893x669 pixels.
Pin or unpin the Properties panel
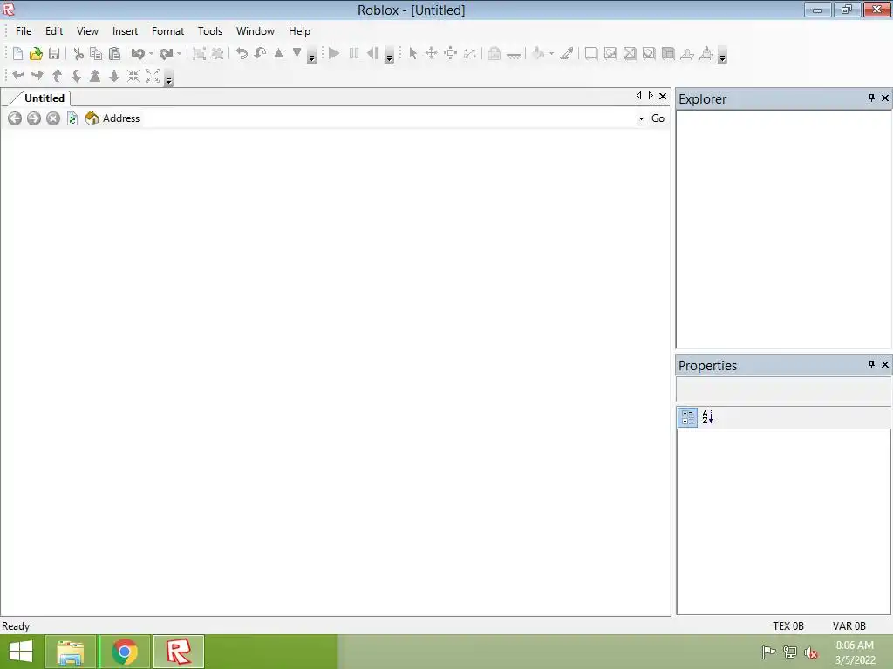pyautogui.click(x=871, y=365)
